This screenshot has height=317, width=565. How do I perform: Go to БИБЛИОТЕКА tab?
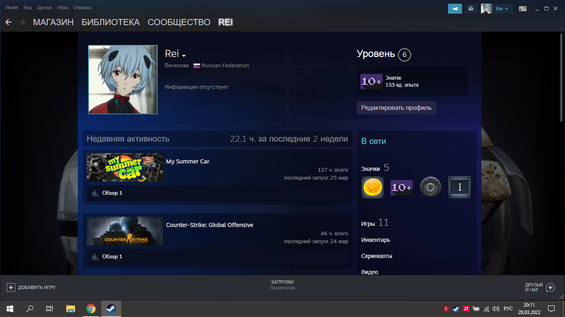[x=110, y=22]
